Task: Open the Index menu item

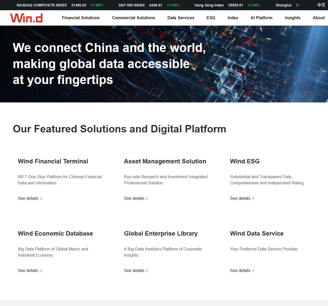Action: click(x=233, y=18)
